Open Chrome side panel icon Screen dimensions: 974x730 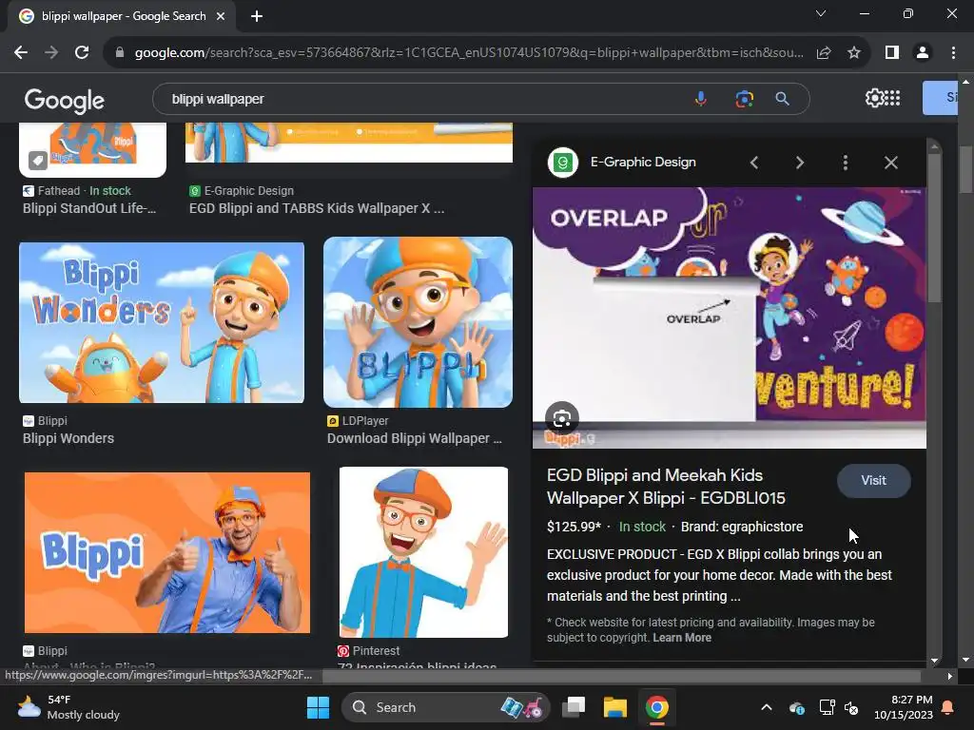(892, 53)
